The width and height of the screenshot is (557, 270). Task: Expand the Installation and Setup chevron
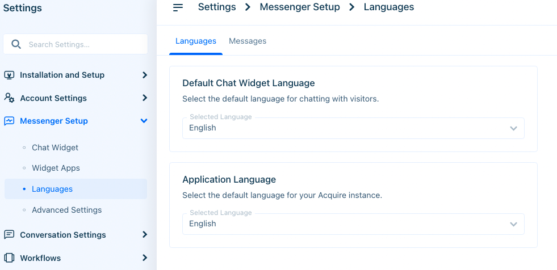144,75
